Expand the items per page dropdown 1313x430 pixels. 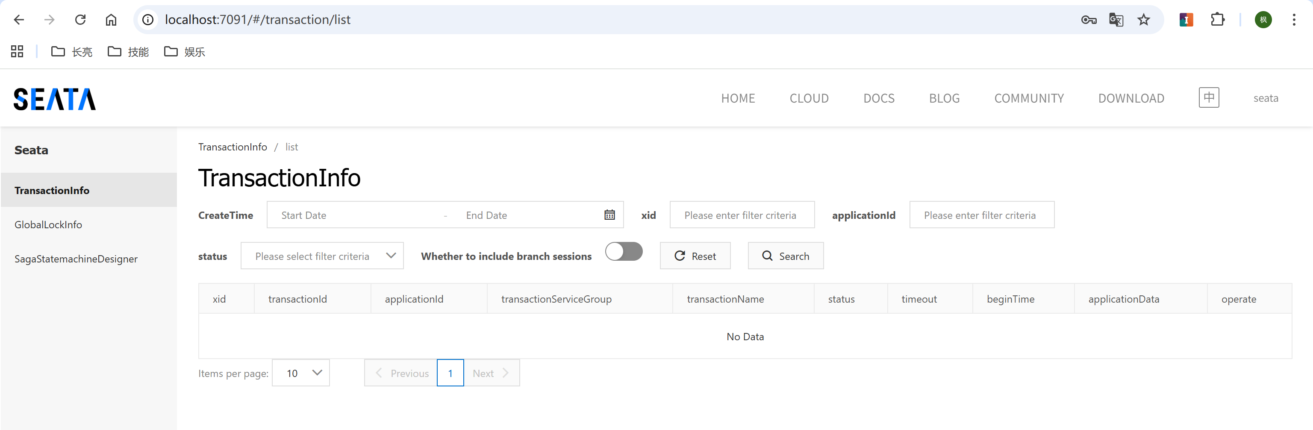[301, 373]
